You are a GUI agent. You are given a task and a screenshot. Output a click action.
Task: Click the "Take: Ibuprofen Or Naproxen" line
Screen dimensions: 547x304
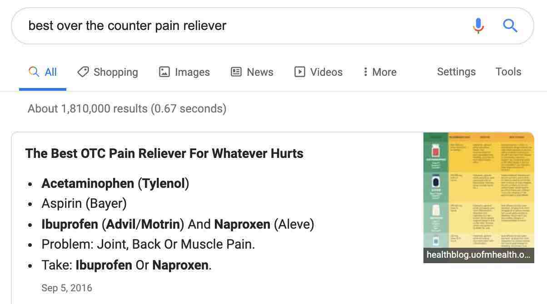126,265
